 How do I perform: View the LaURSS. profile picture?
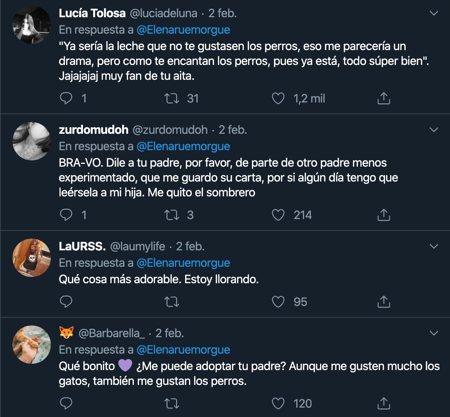pyautogui.click(x=32, y=258)
